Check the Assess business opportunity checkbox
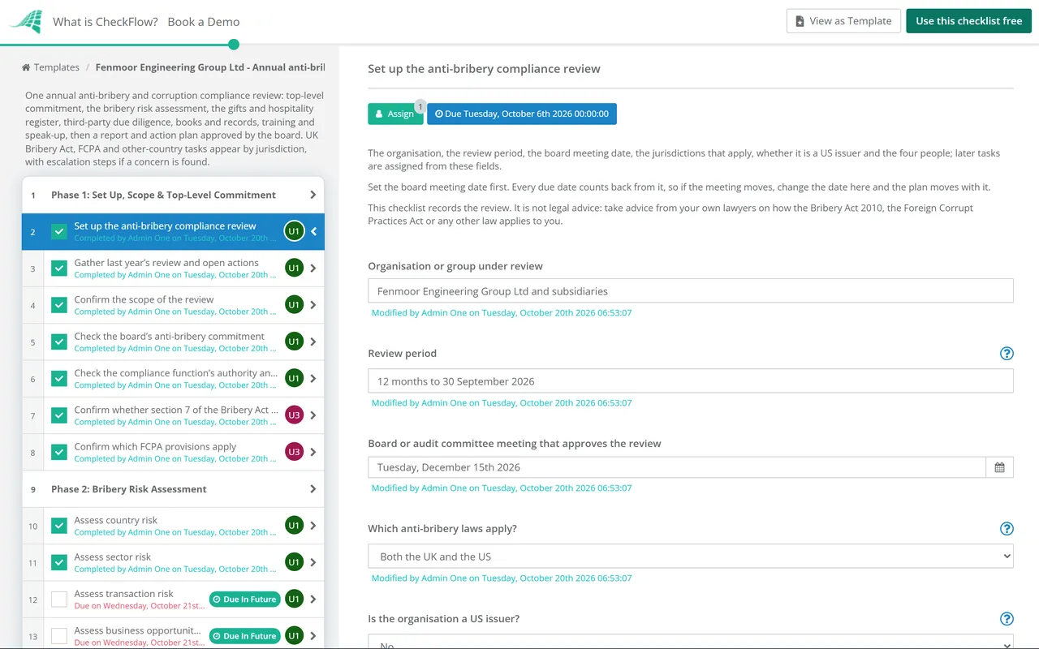The height and width of the screenshot is (649, 1039). pyautogui.click(x=59, y=636)
